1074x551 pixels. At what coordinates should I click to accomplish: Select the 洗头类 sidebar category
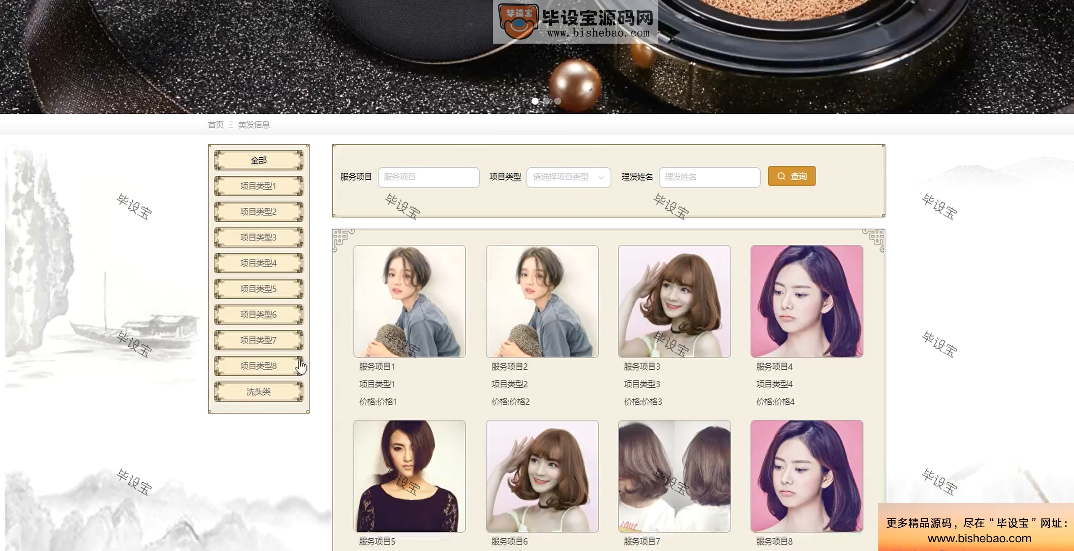coord(259,392)
